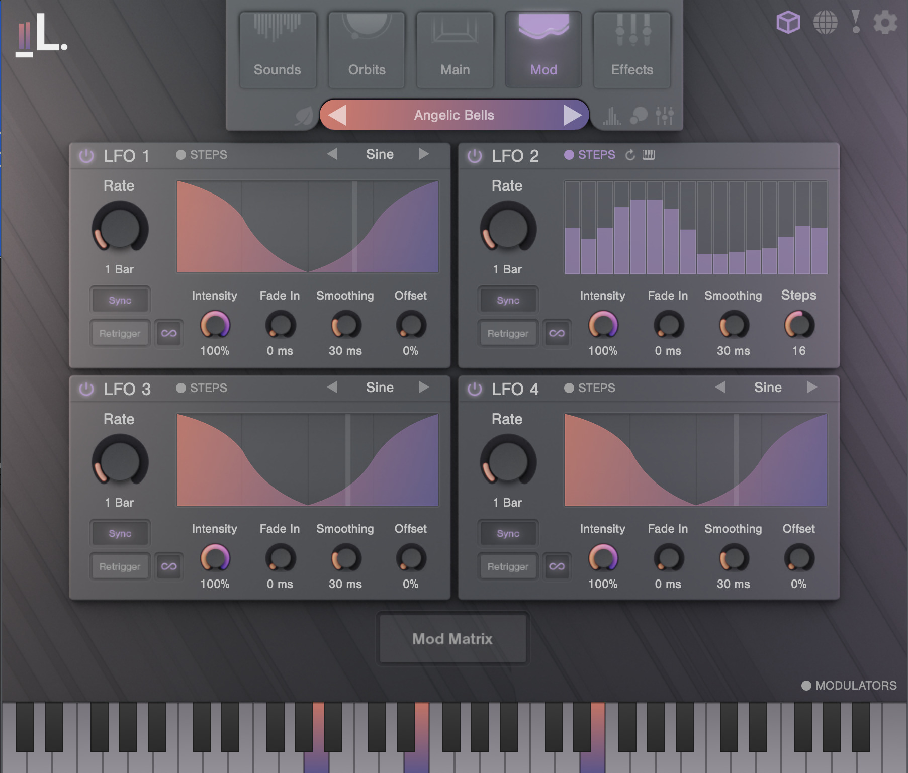This screenshot has height=773, width=908.
Task: Open the Angelic Bells preset name
Action: (454, 115)
